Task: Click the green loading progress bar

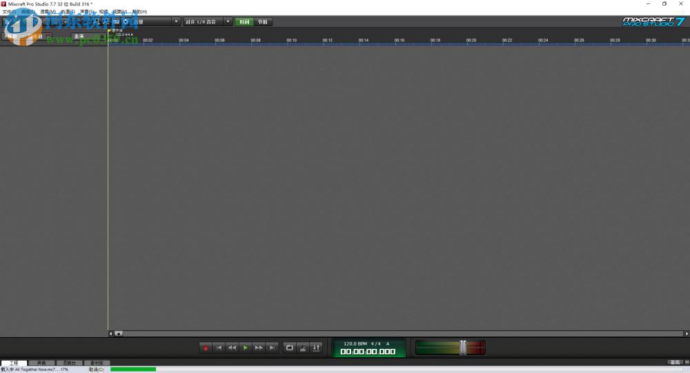Action: (x=133, y=370)
